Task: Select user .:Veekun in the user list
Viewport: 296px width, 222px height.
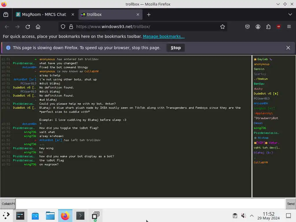Action: 261,79
